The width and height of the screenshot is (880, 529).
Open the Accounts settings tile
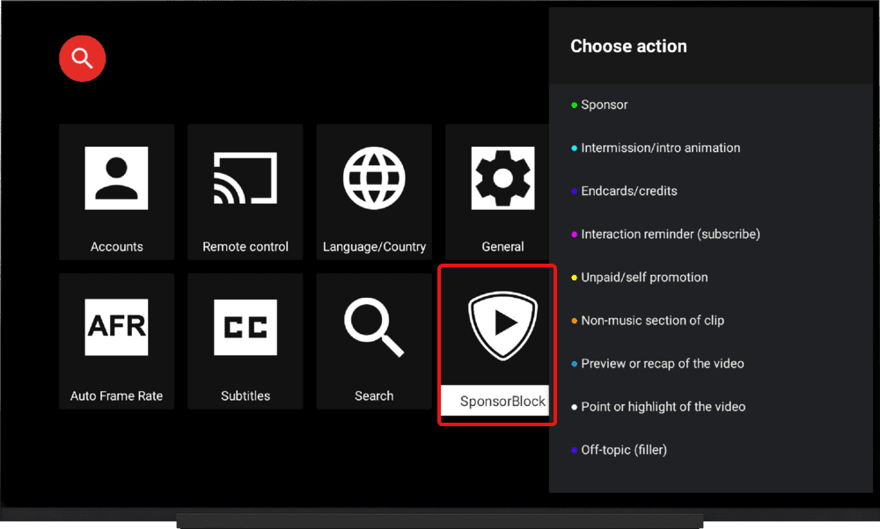[x=117, y=192]
